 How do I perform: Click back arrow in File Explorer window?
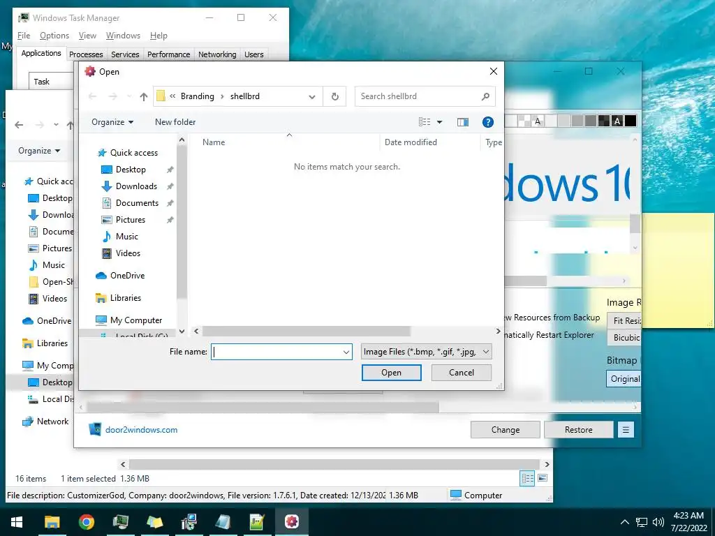point(19,125)
